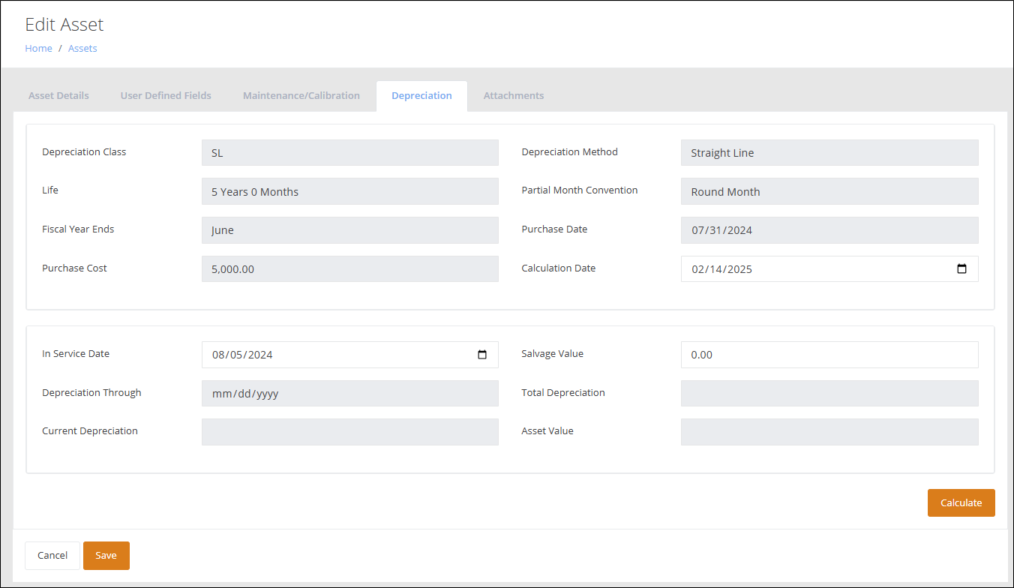
Task: Click the Partial Month Convention field Round Month
Action: 829,191
